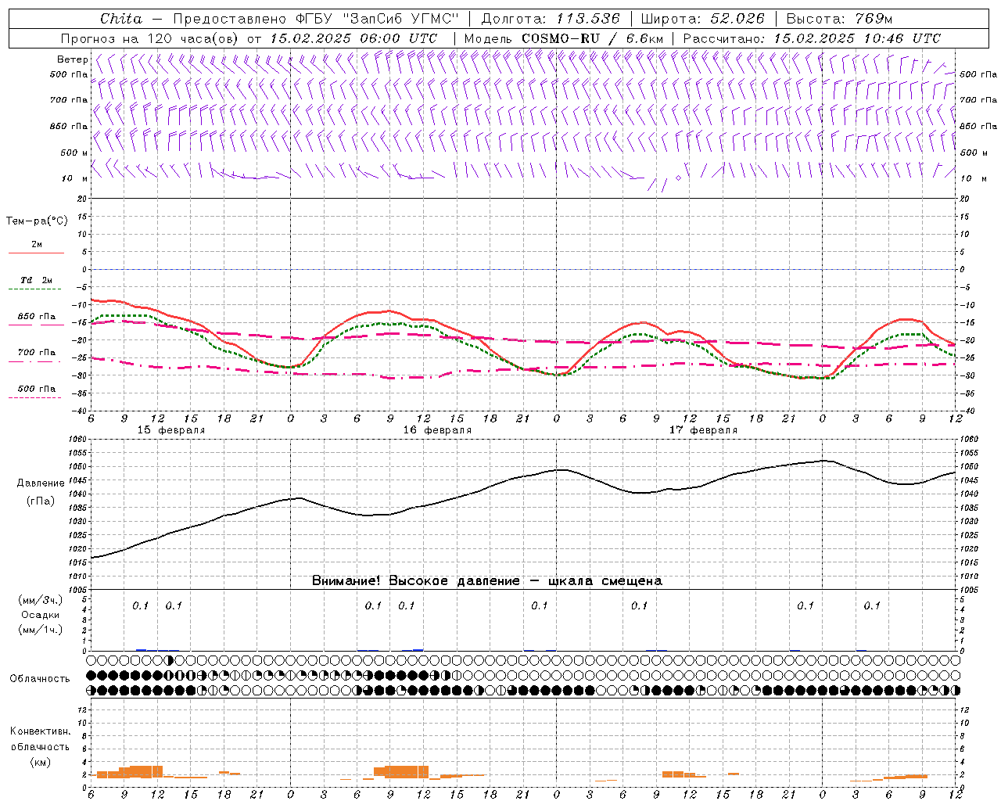Click the station name "Chita" in header
Screen dimensions: 1001x801
pos(121,19)
